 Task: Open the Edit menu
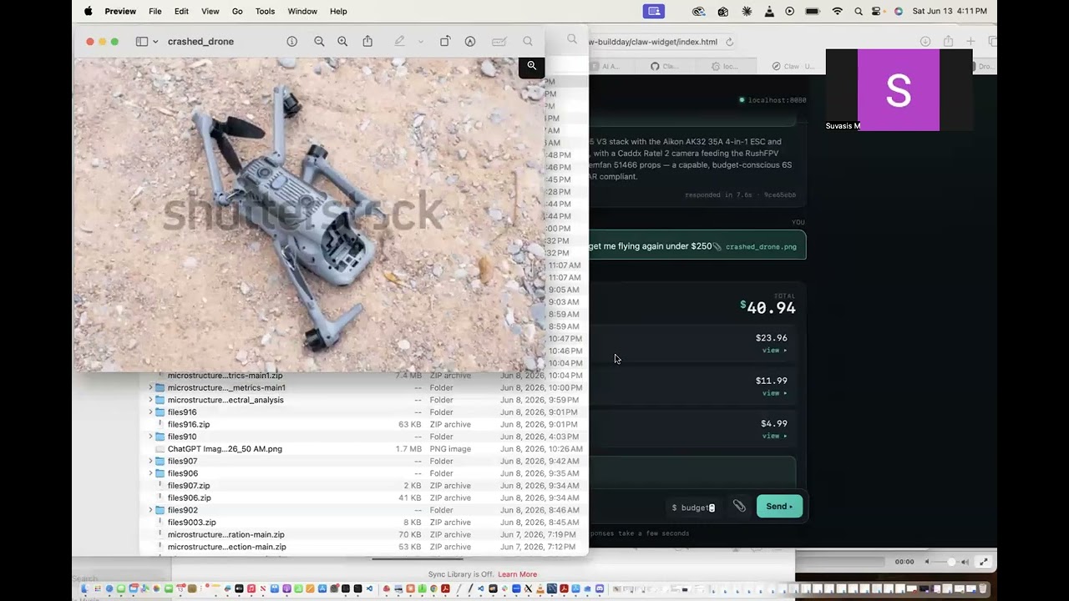click(x=181, y=11)
